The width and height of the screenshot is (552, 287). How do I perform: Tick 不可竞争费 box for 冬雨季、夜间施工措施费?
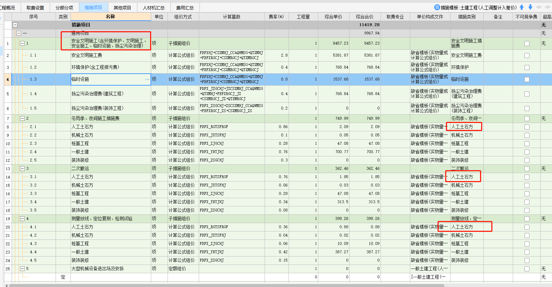(527, 119)
